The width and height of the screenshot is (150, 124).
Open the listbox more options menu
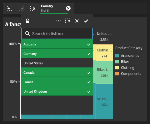coord(59,21)
